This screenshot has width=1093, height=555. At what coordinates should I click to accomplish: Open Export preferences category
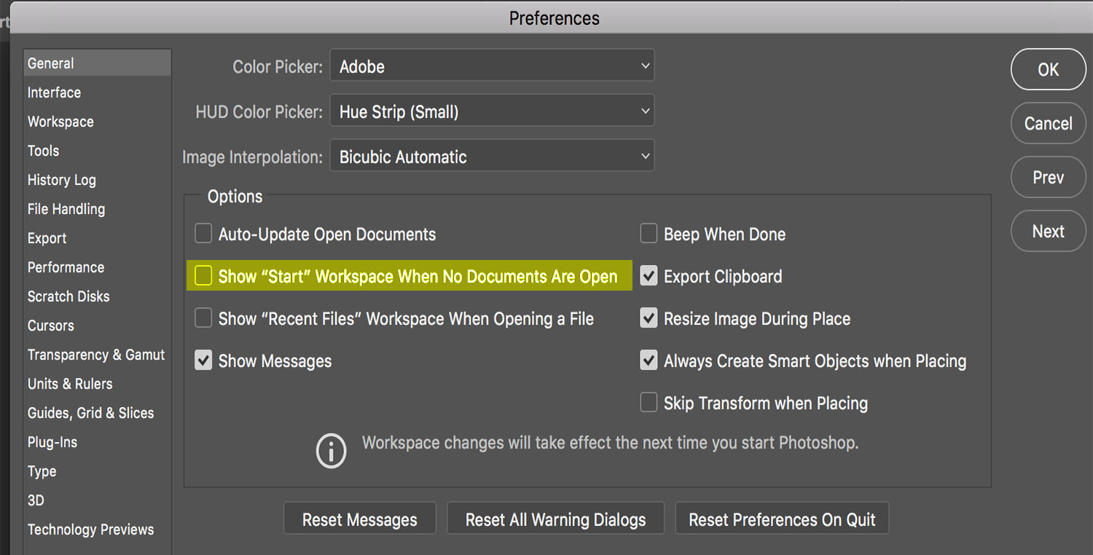pos(47,238)
